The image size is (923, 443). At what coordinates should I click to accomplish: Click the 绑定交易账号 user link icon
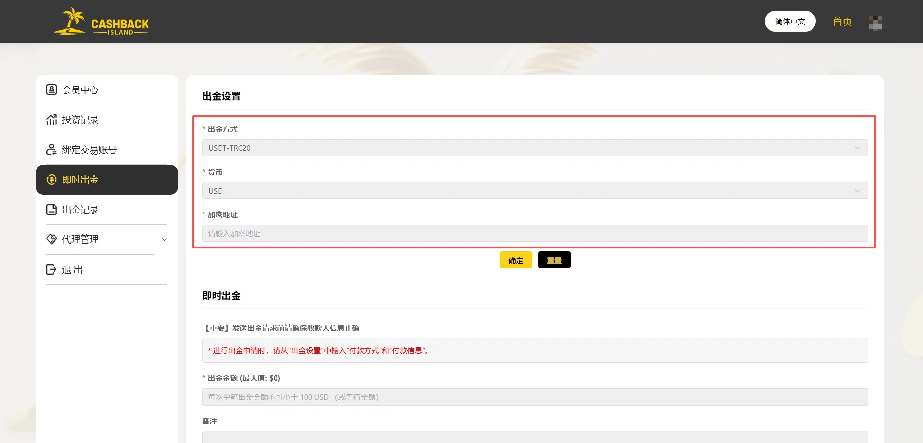52,150
